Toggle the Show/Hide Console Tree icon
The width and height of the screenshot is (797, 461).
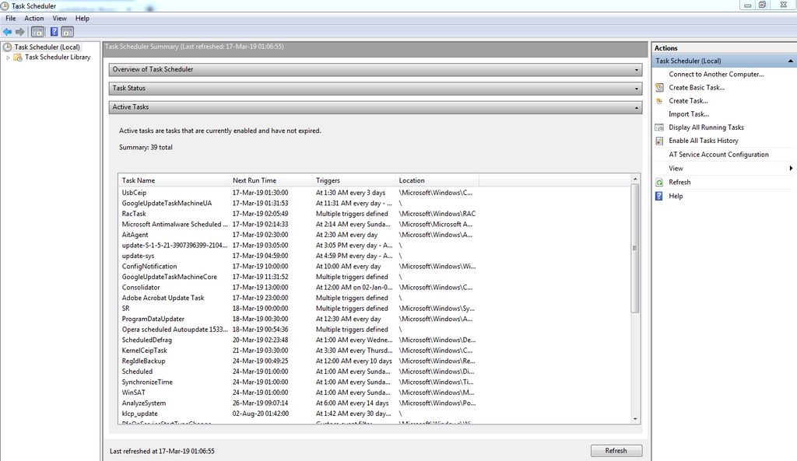37,32
